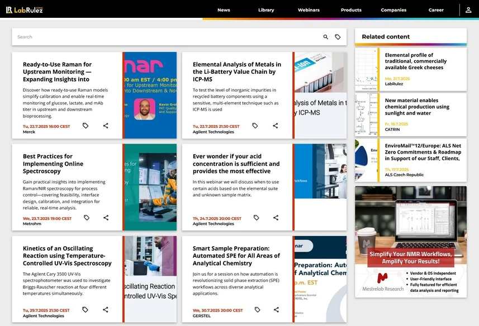The width and height of the screenshot is (479, 326).
Task: Click tag icon on Oscillating Reaction card
Action: 85,310
